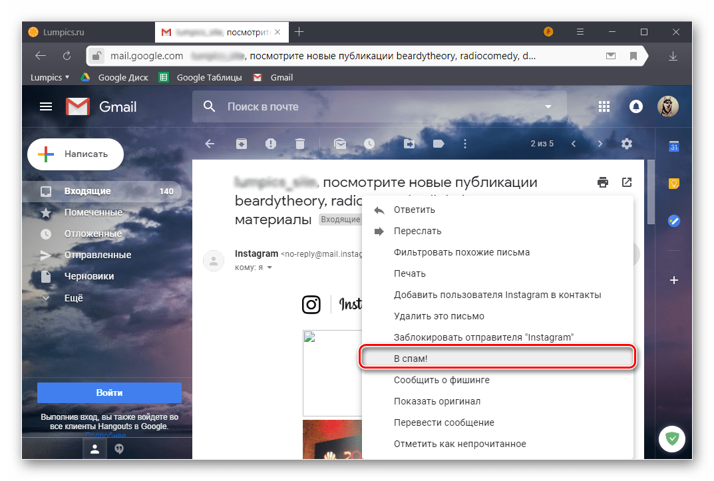714x481 pixels.
Task: Report the message as spam via exclamation icon
Action: pos(270,143)
